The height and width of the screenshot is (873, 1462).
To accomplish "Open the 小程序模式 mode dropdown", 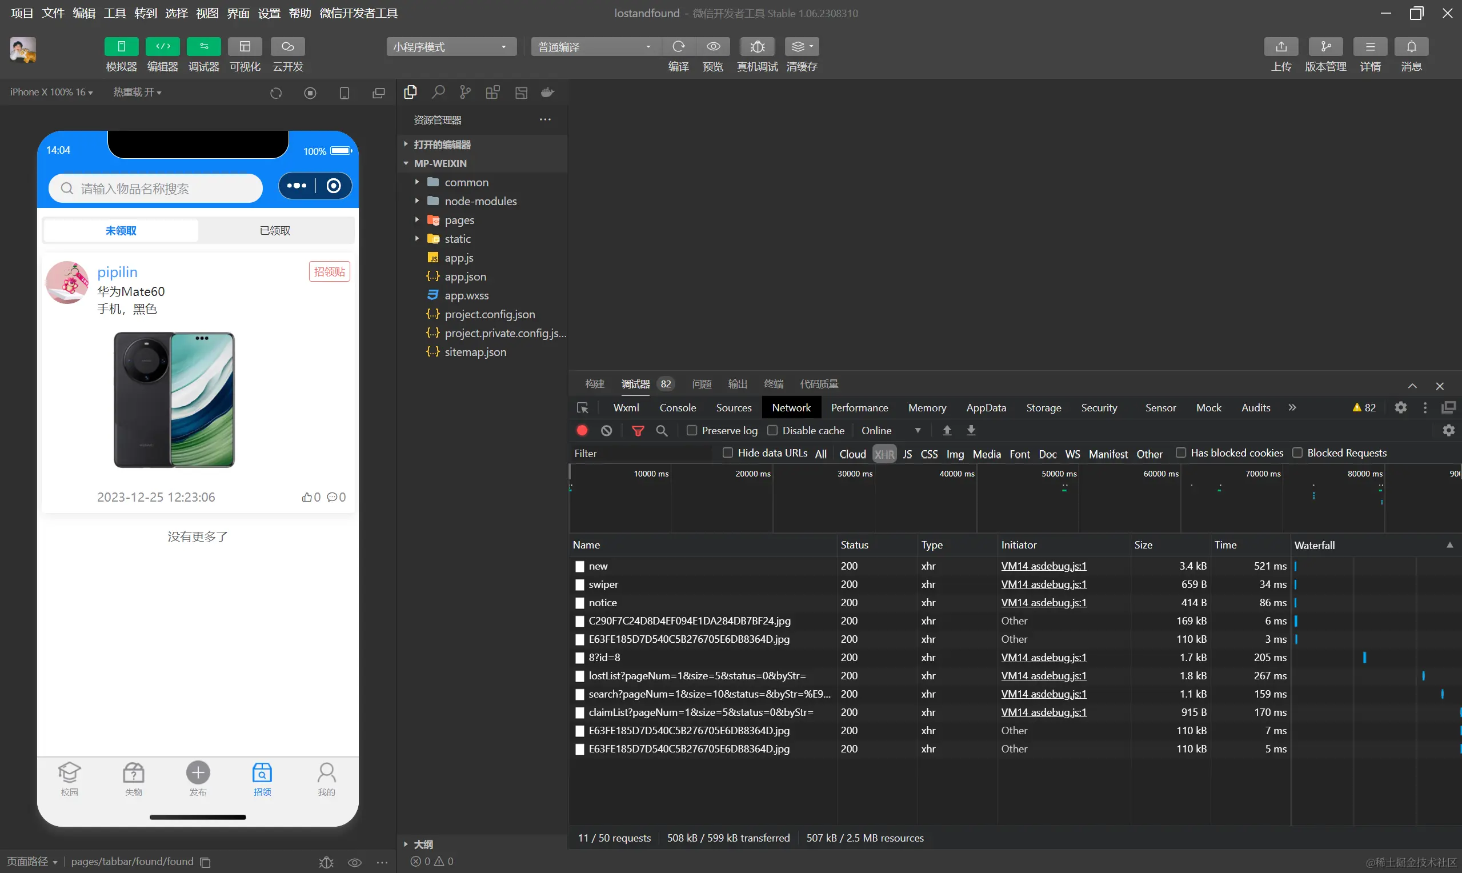I will coord(450,46).
